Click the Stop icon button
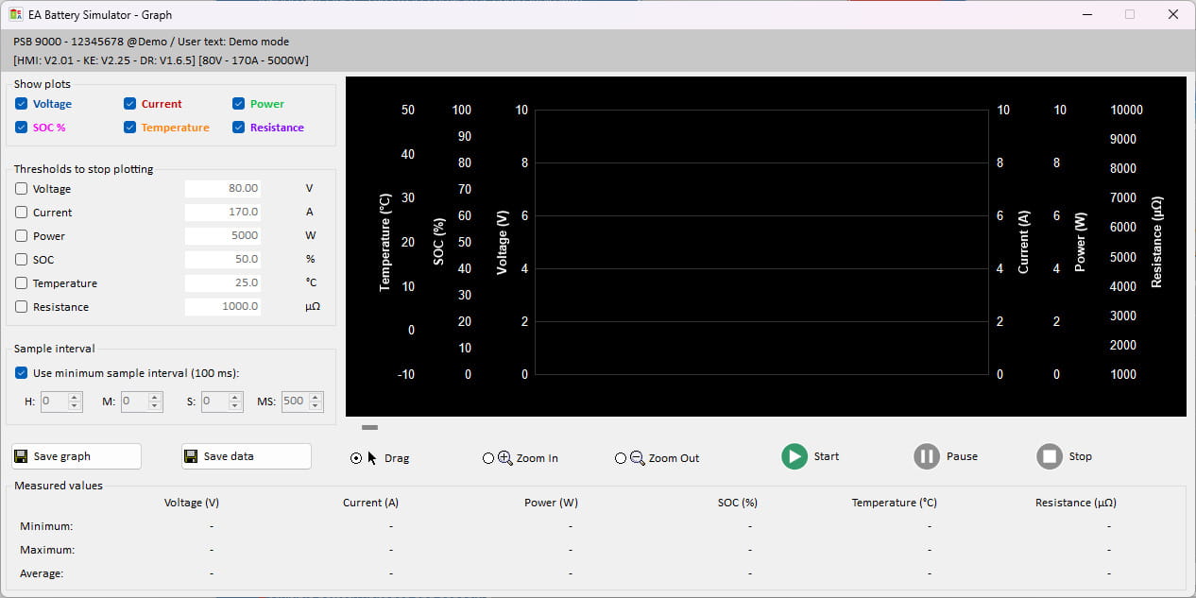 tap(1050, 456)
